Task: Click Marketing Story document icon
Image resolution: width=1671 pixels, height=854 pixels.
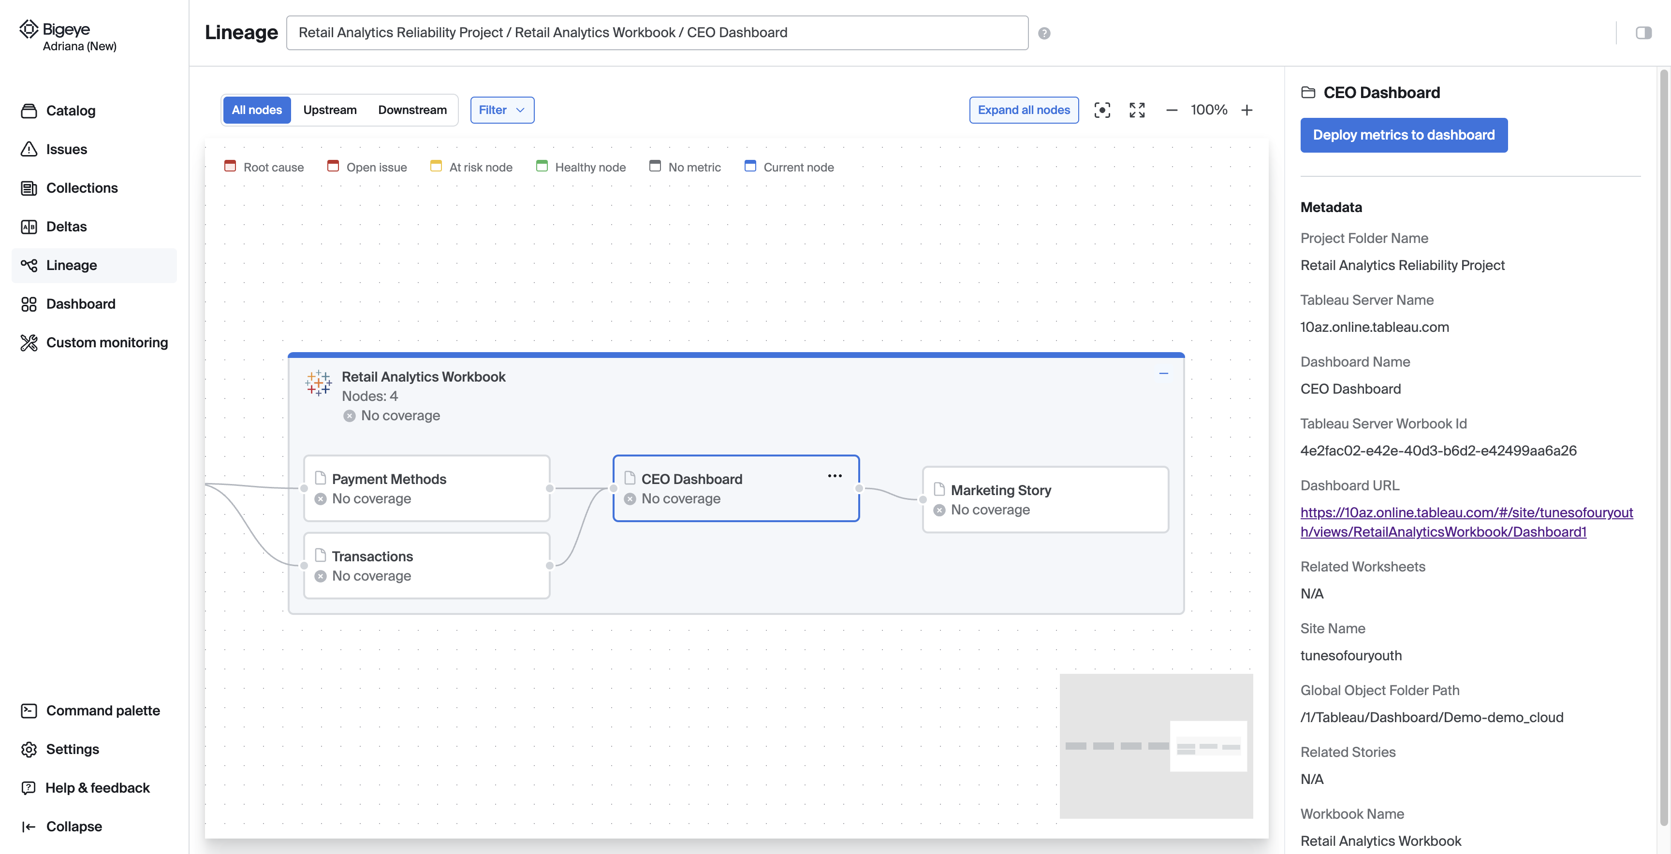Action: pos(938,489)
